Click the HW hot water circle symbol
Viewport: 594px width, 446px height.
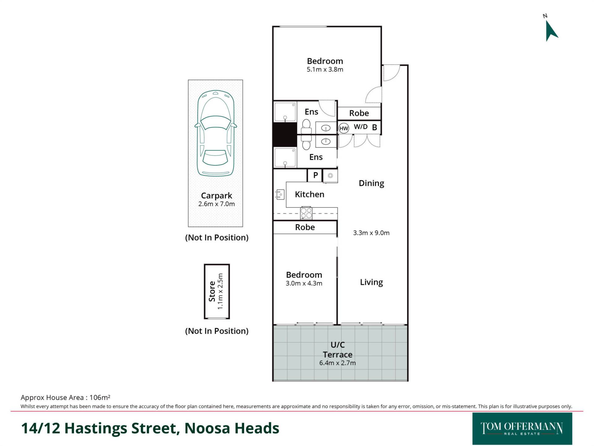tap(344, 128)
